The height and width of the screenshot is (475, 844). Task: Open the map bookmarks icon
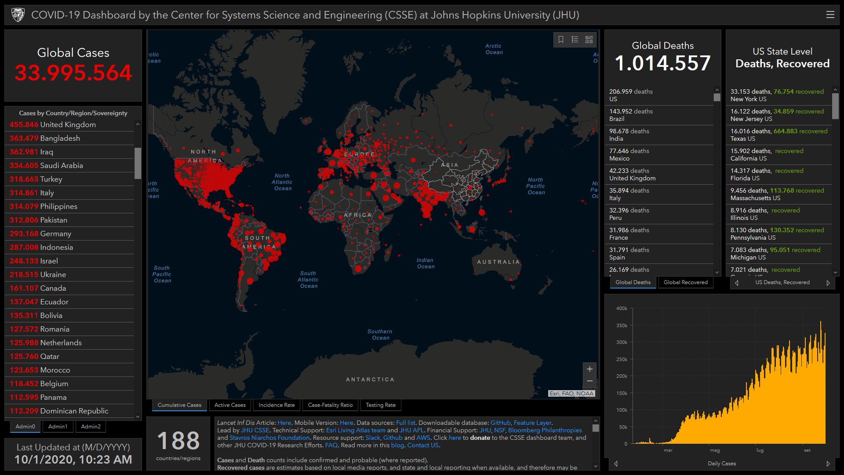click(x=561, y=40)
